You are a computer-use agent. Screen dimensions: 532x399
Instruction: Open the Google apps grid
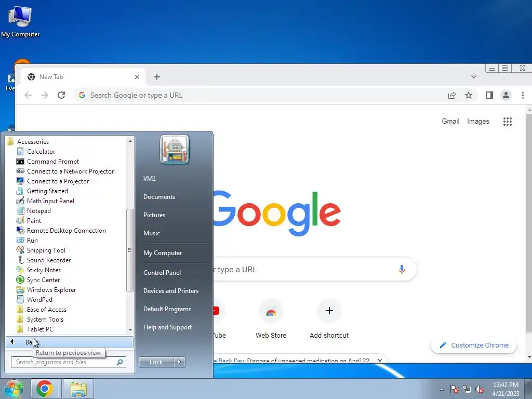508,122
